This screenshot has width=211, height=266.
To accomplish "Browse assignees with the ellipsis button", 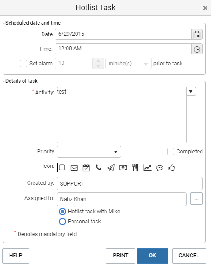I will tap(196, 199).
